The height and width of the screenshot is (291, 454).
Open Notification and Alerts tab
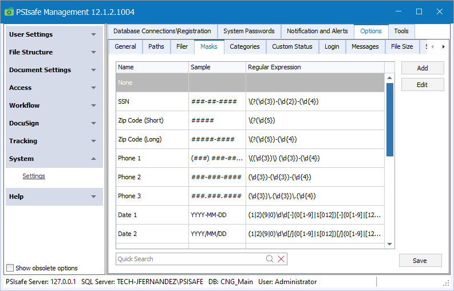click(x=317, y=31)
